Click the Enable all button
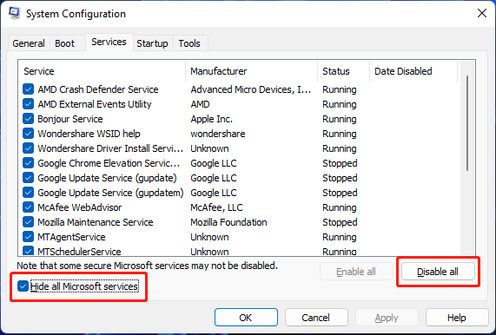The height and width of the screenshot is (335, 496). click(356, 272)
